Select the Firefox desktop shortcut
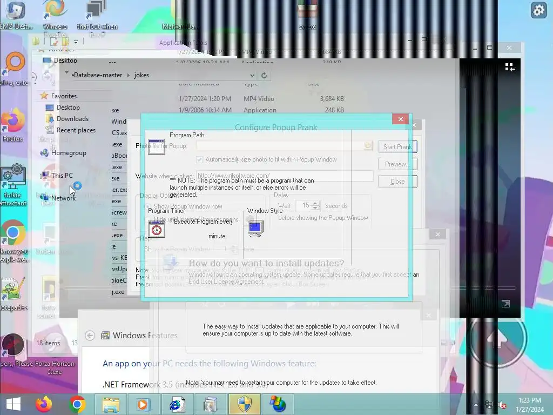The height and width of the screenshot is (415, 553). coord(13,125)
